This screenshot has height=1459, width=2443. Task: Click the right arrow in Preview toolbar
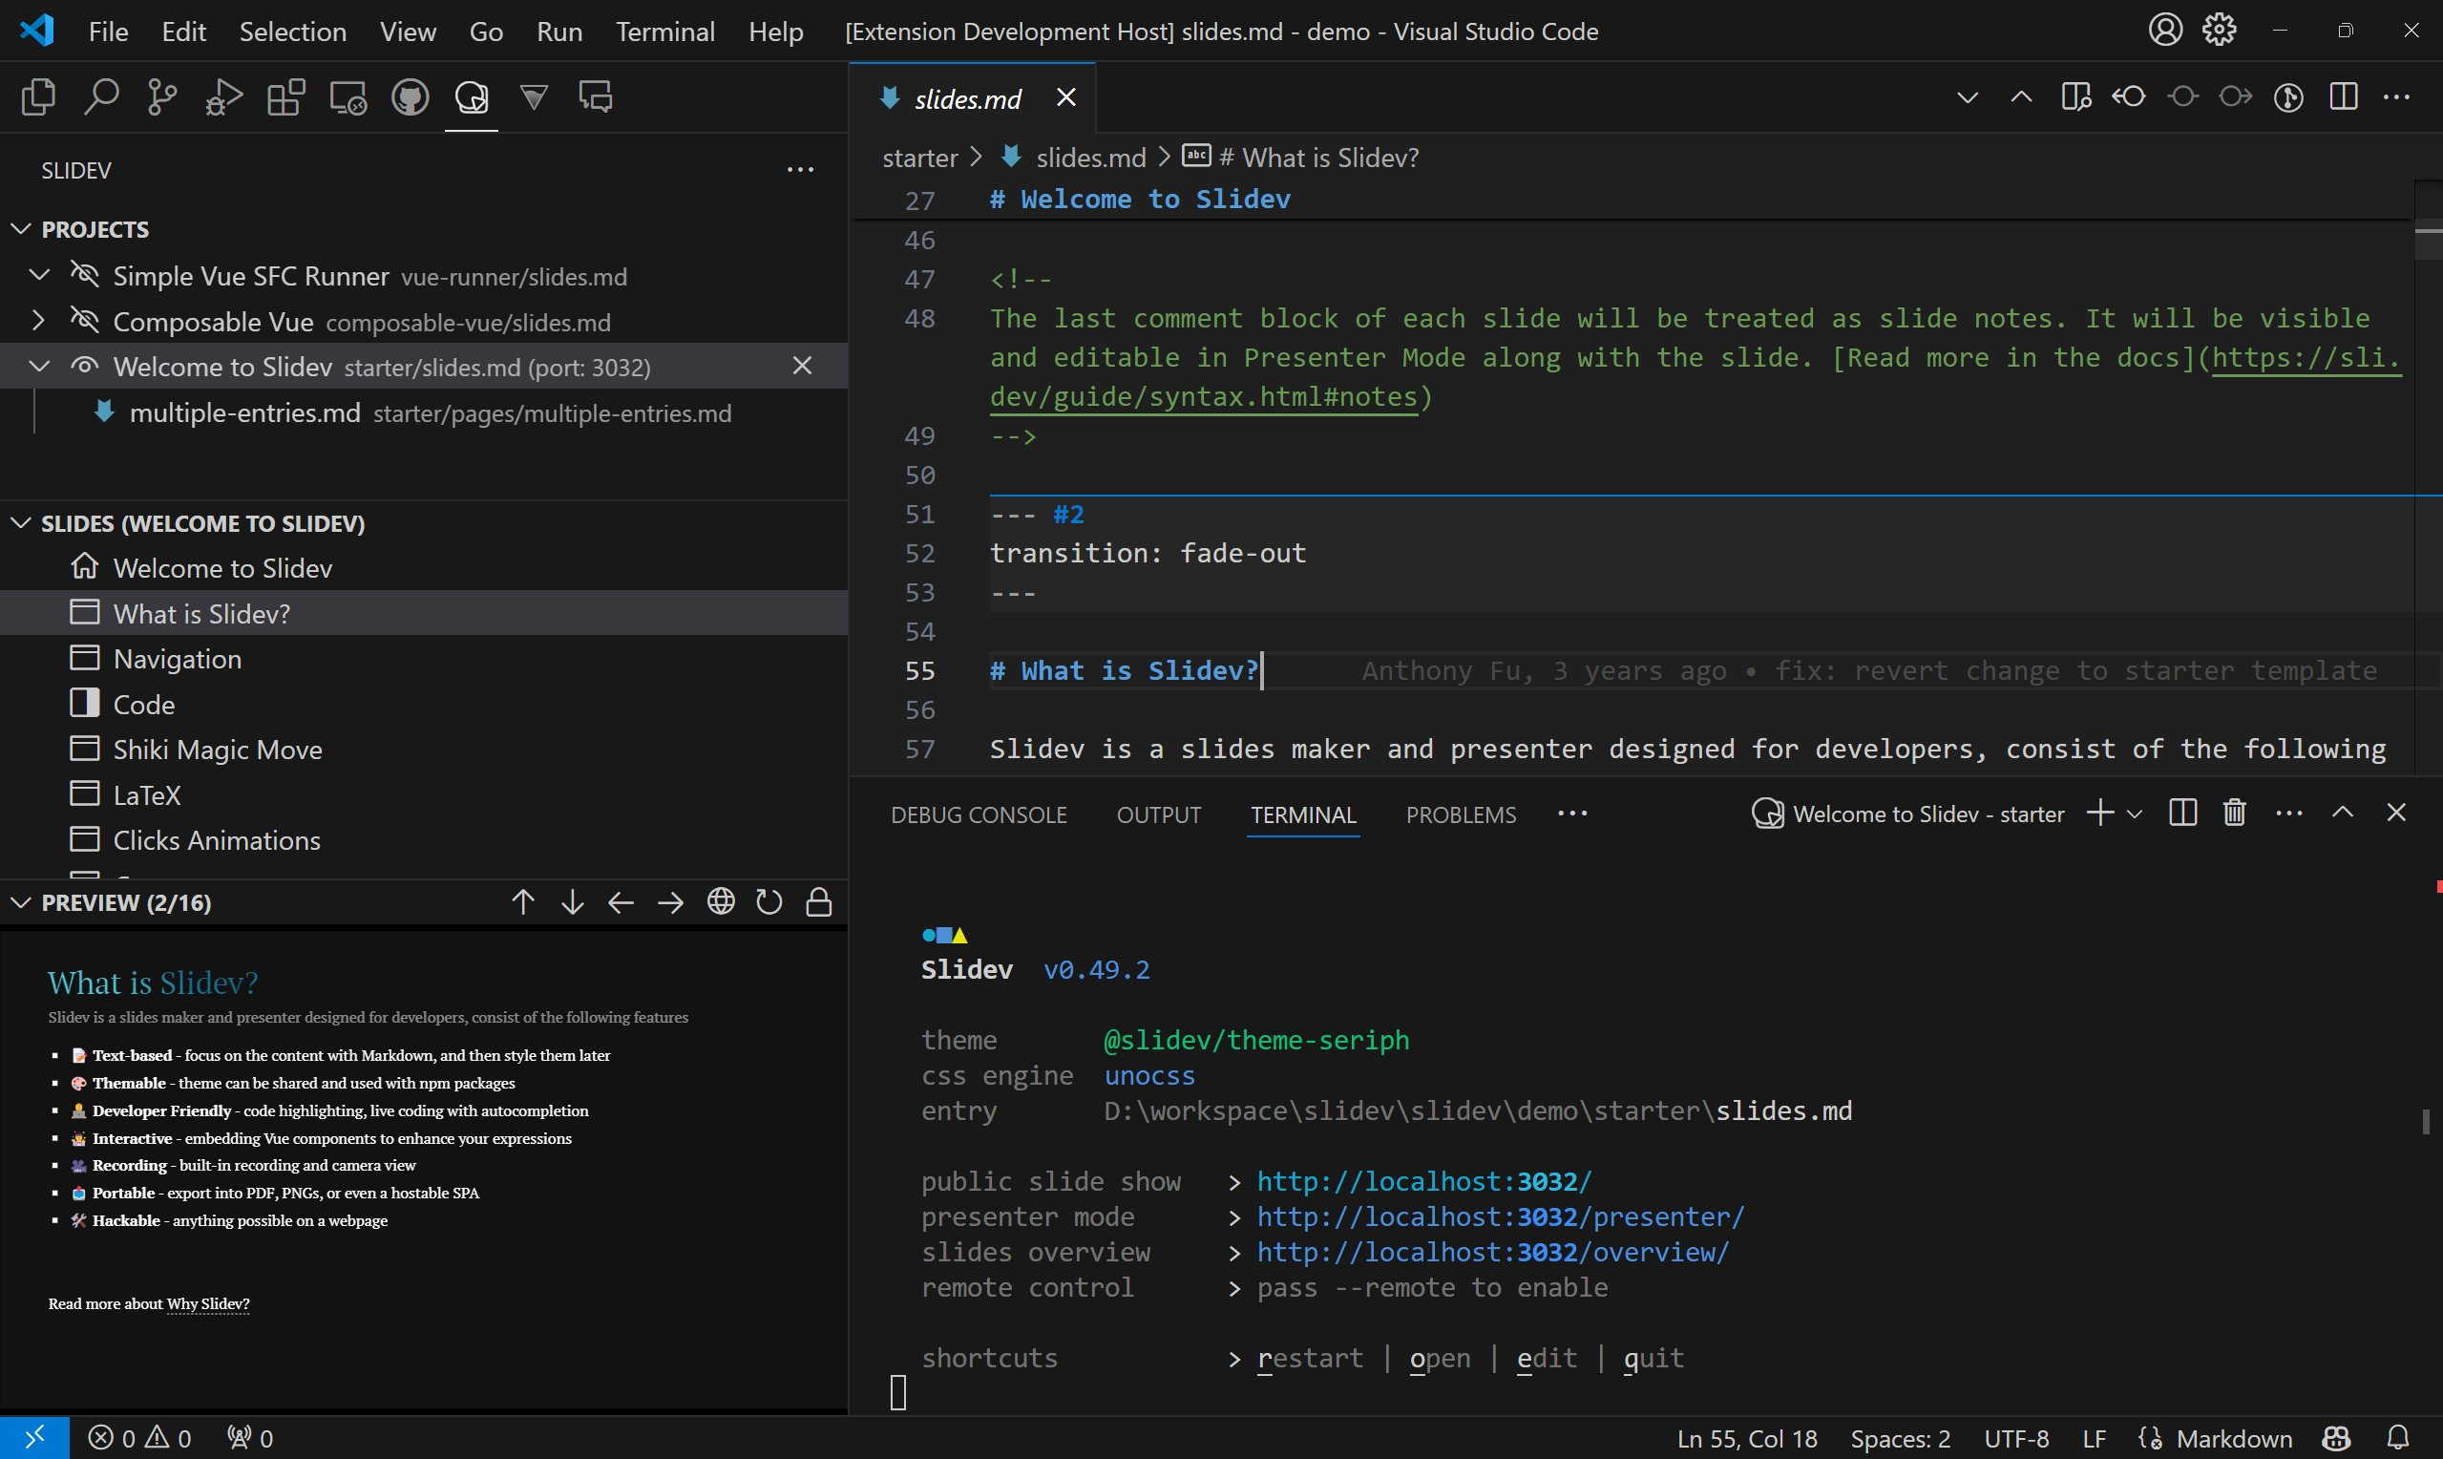(670, 902)
